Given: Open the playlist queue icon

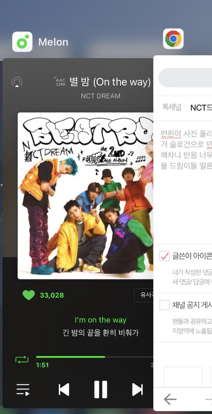Looking at the screenshot, I should (23, 390).
